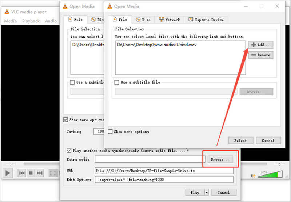Select file entry in back dialog list
The width and height of the screenshot is (291, 202).
tap(88, 45)
